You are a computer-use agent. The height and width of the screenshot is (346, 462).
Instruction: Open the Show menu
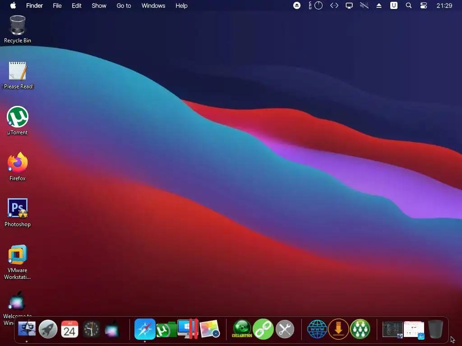tap(99, 5)
